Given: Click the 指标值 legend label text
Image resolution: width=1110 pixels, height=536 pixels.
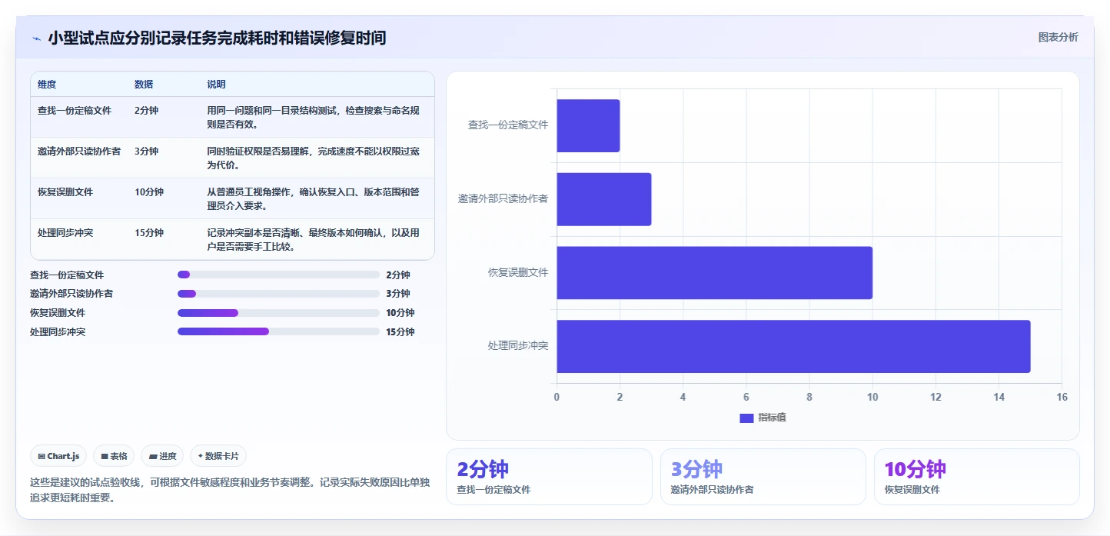Looking at the screenshot, I should click(772, 418).
